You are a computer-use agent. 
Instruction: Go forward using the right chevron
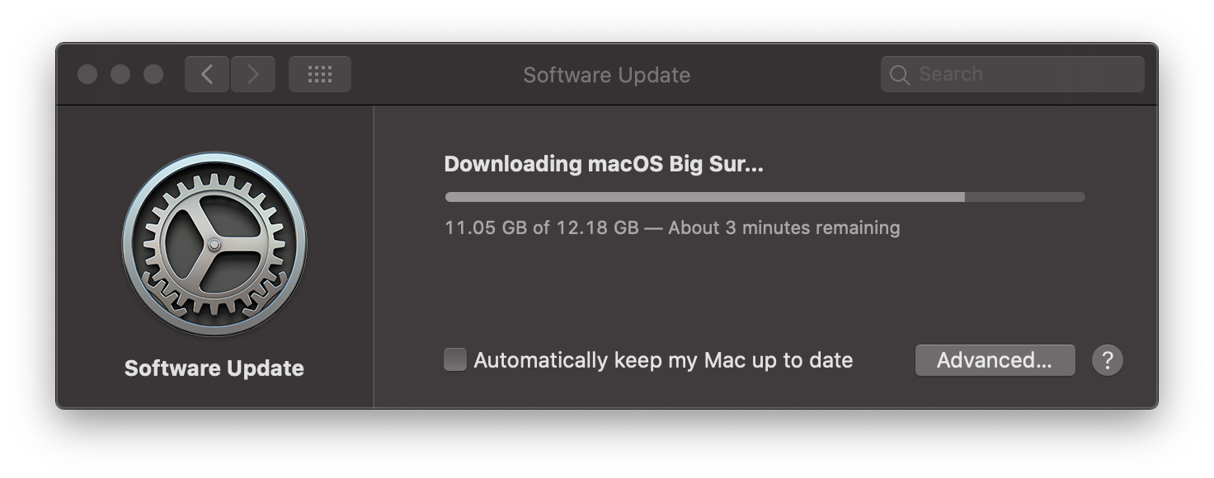[x=253, y=74]
